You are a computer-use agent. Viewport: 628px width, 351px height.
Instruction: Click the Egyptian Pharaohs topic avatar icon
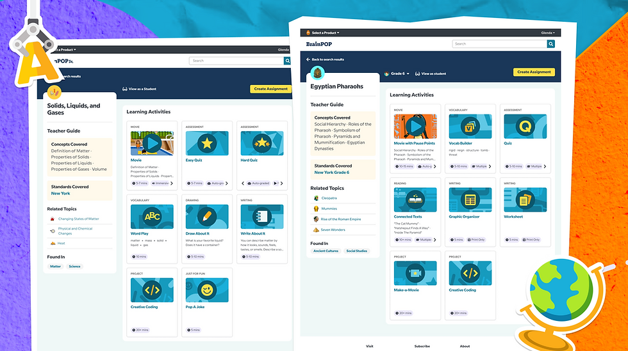tap(318, 73)
